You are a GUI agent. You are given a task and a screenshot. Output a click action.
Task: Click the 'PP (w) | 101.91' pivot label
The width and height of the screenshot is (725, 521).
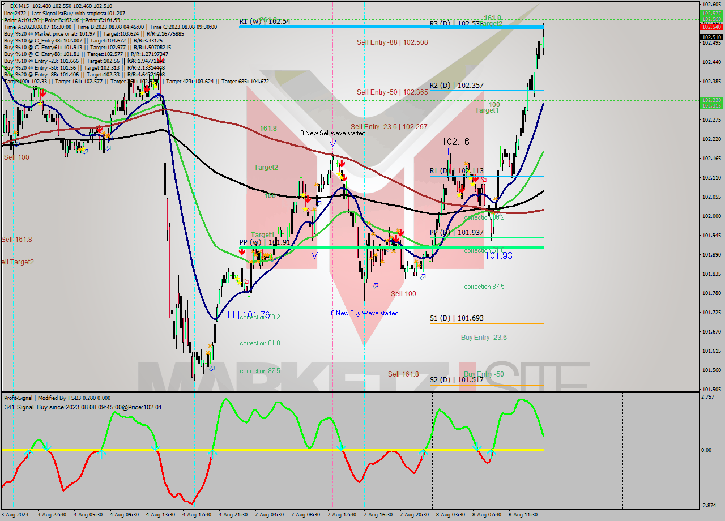click(x=265, y=242)
